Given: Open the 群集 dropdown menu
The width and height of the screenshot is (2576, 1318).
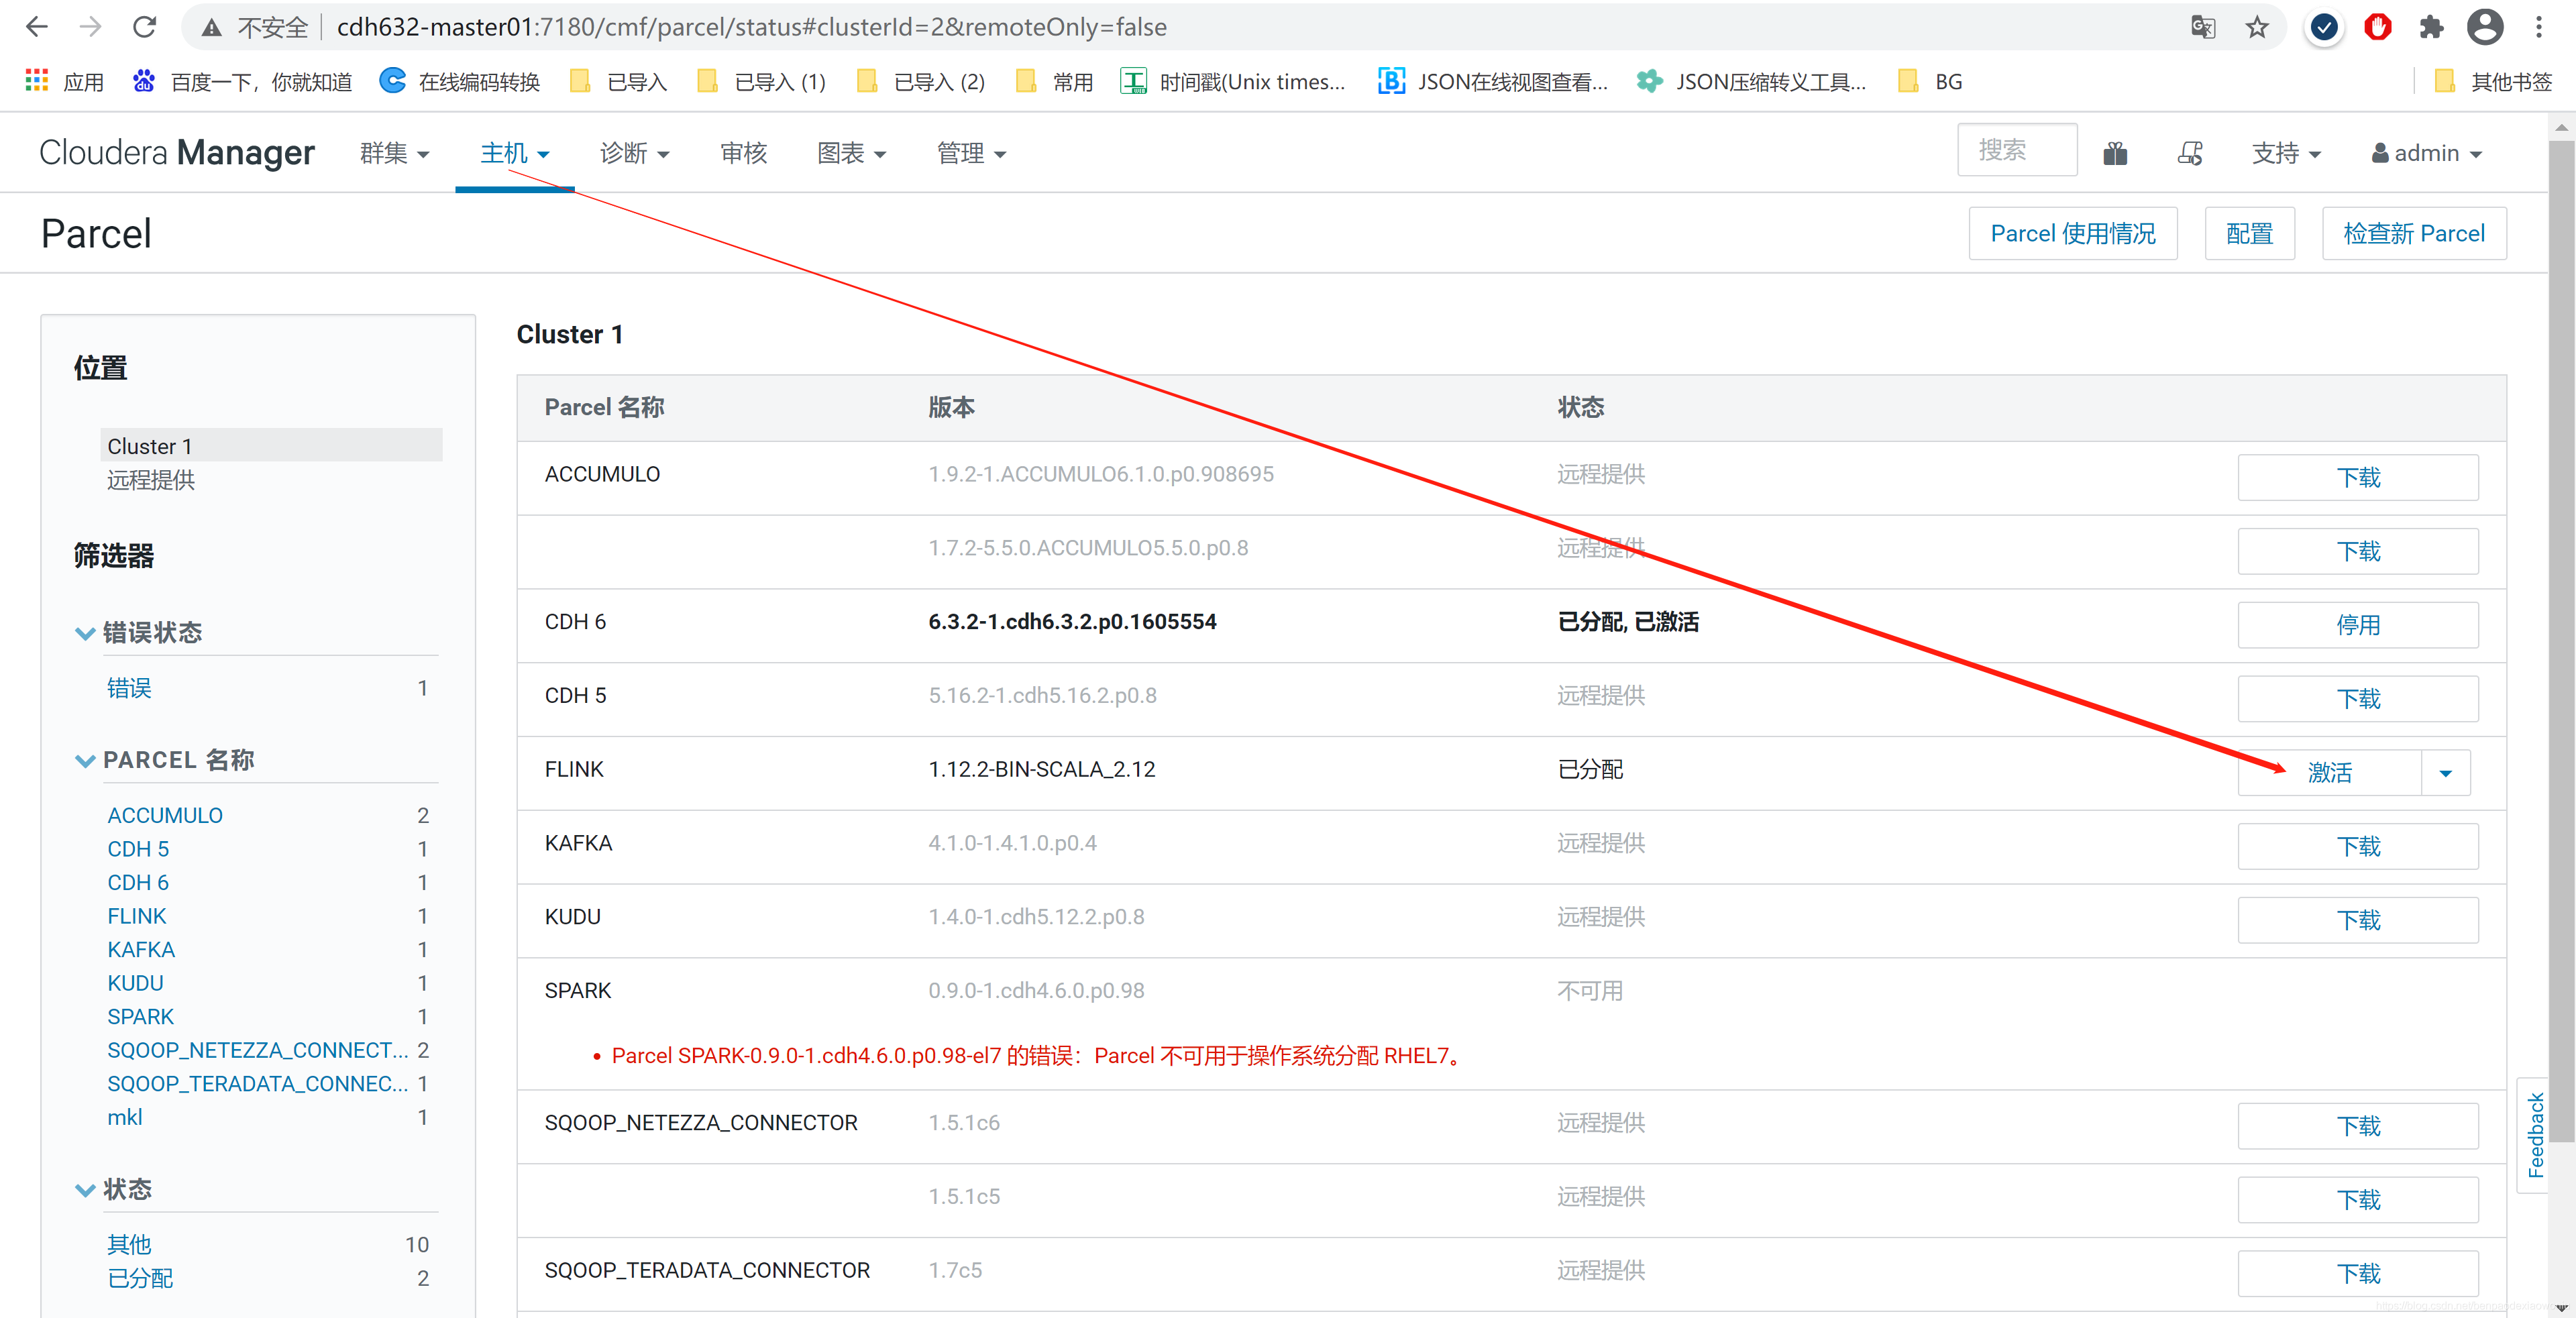Looking at the screenshot, I should [395, 153].
